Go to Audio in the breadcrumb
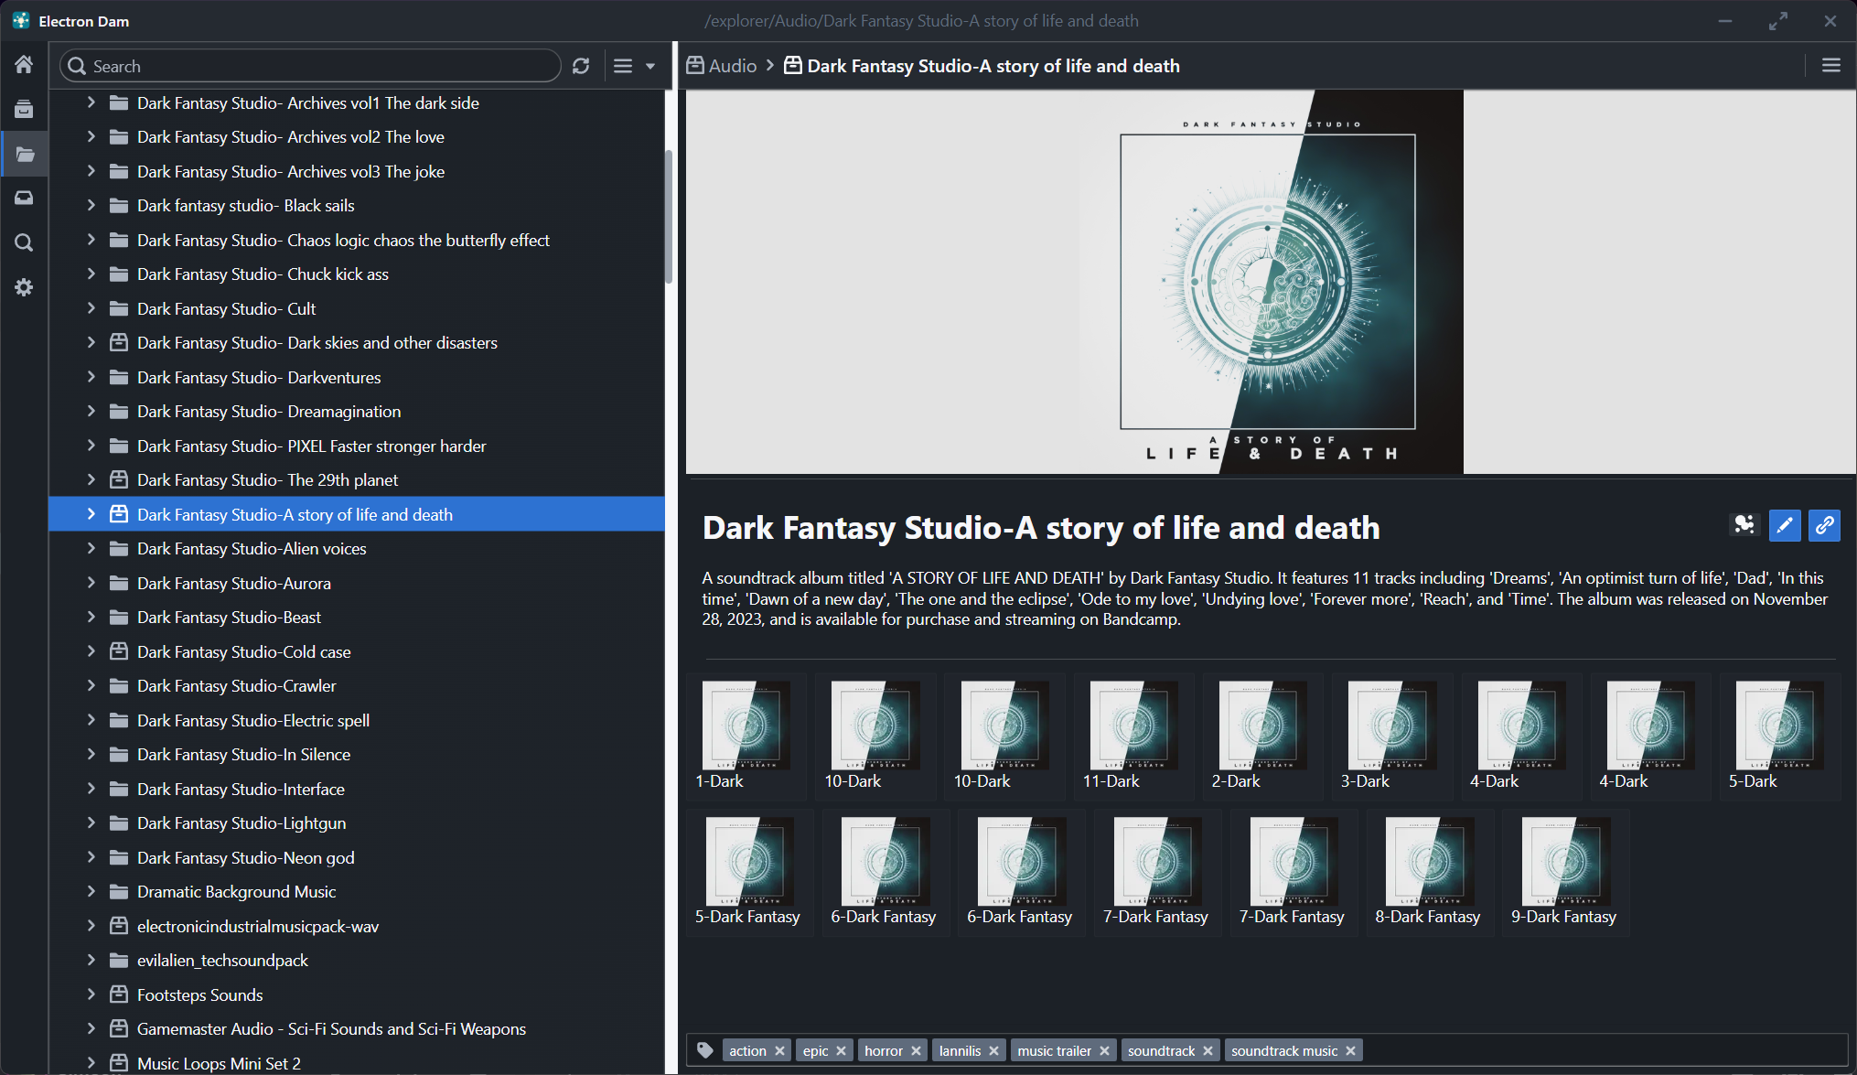This screenshot has width=1857, height=1075. coord(732,66)
